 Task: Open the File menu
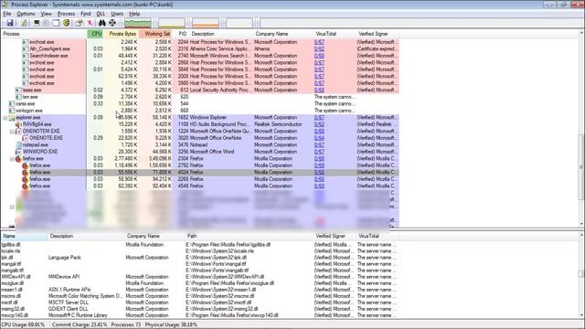pos(6,14)
